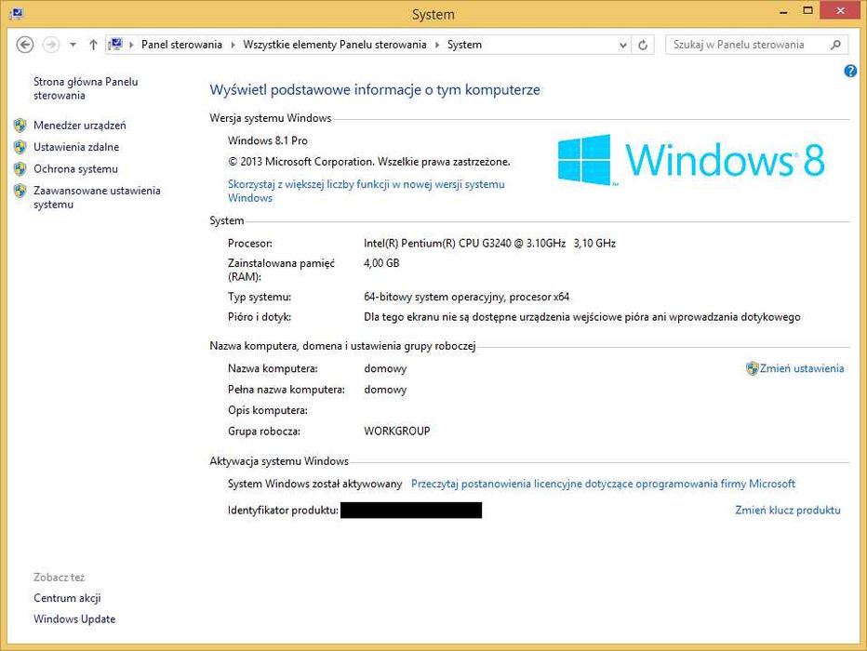Click shield icon beside Ochrona systemu
This screenshot has width=867, height=651.
coord(20,168)
